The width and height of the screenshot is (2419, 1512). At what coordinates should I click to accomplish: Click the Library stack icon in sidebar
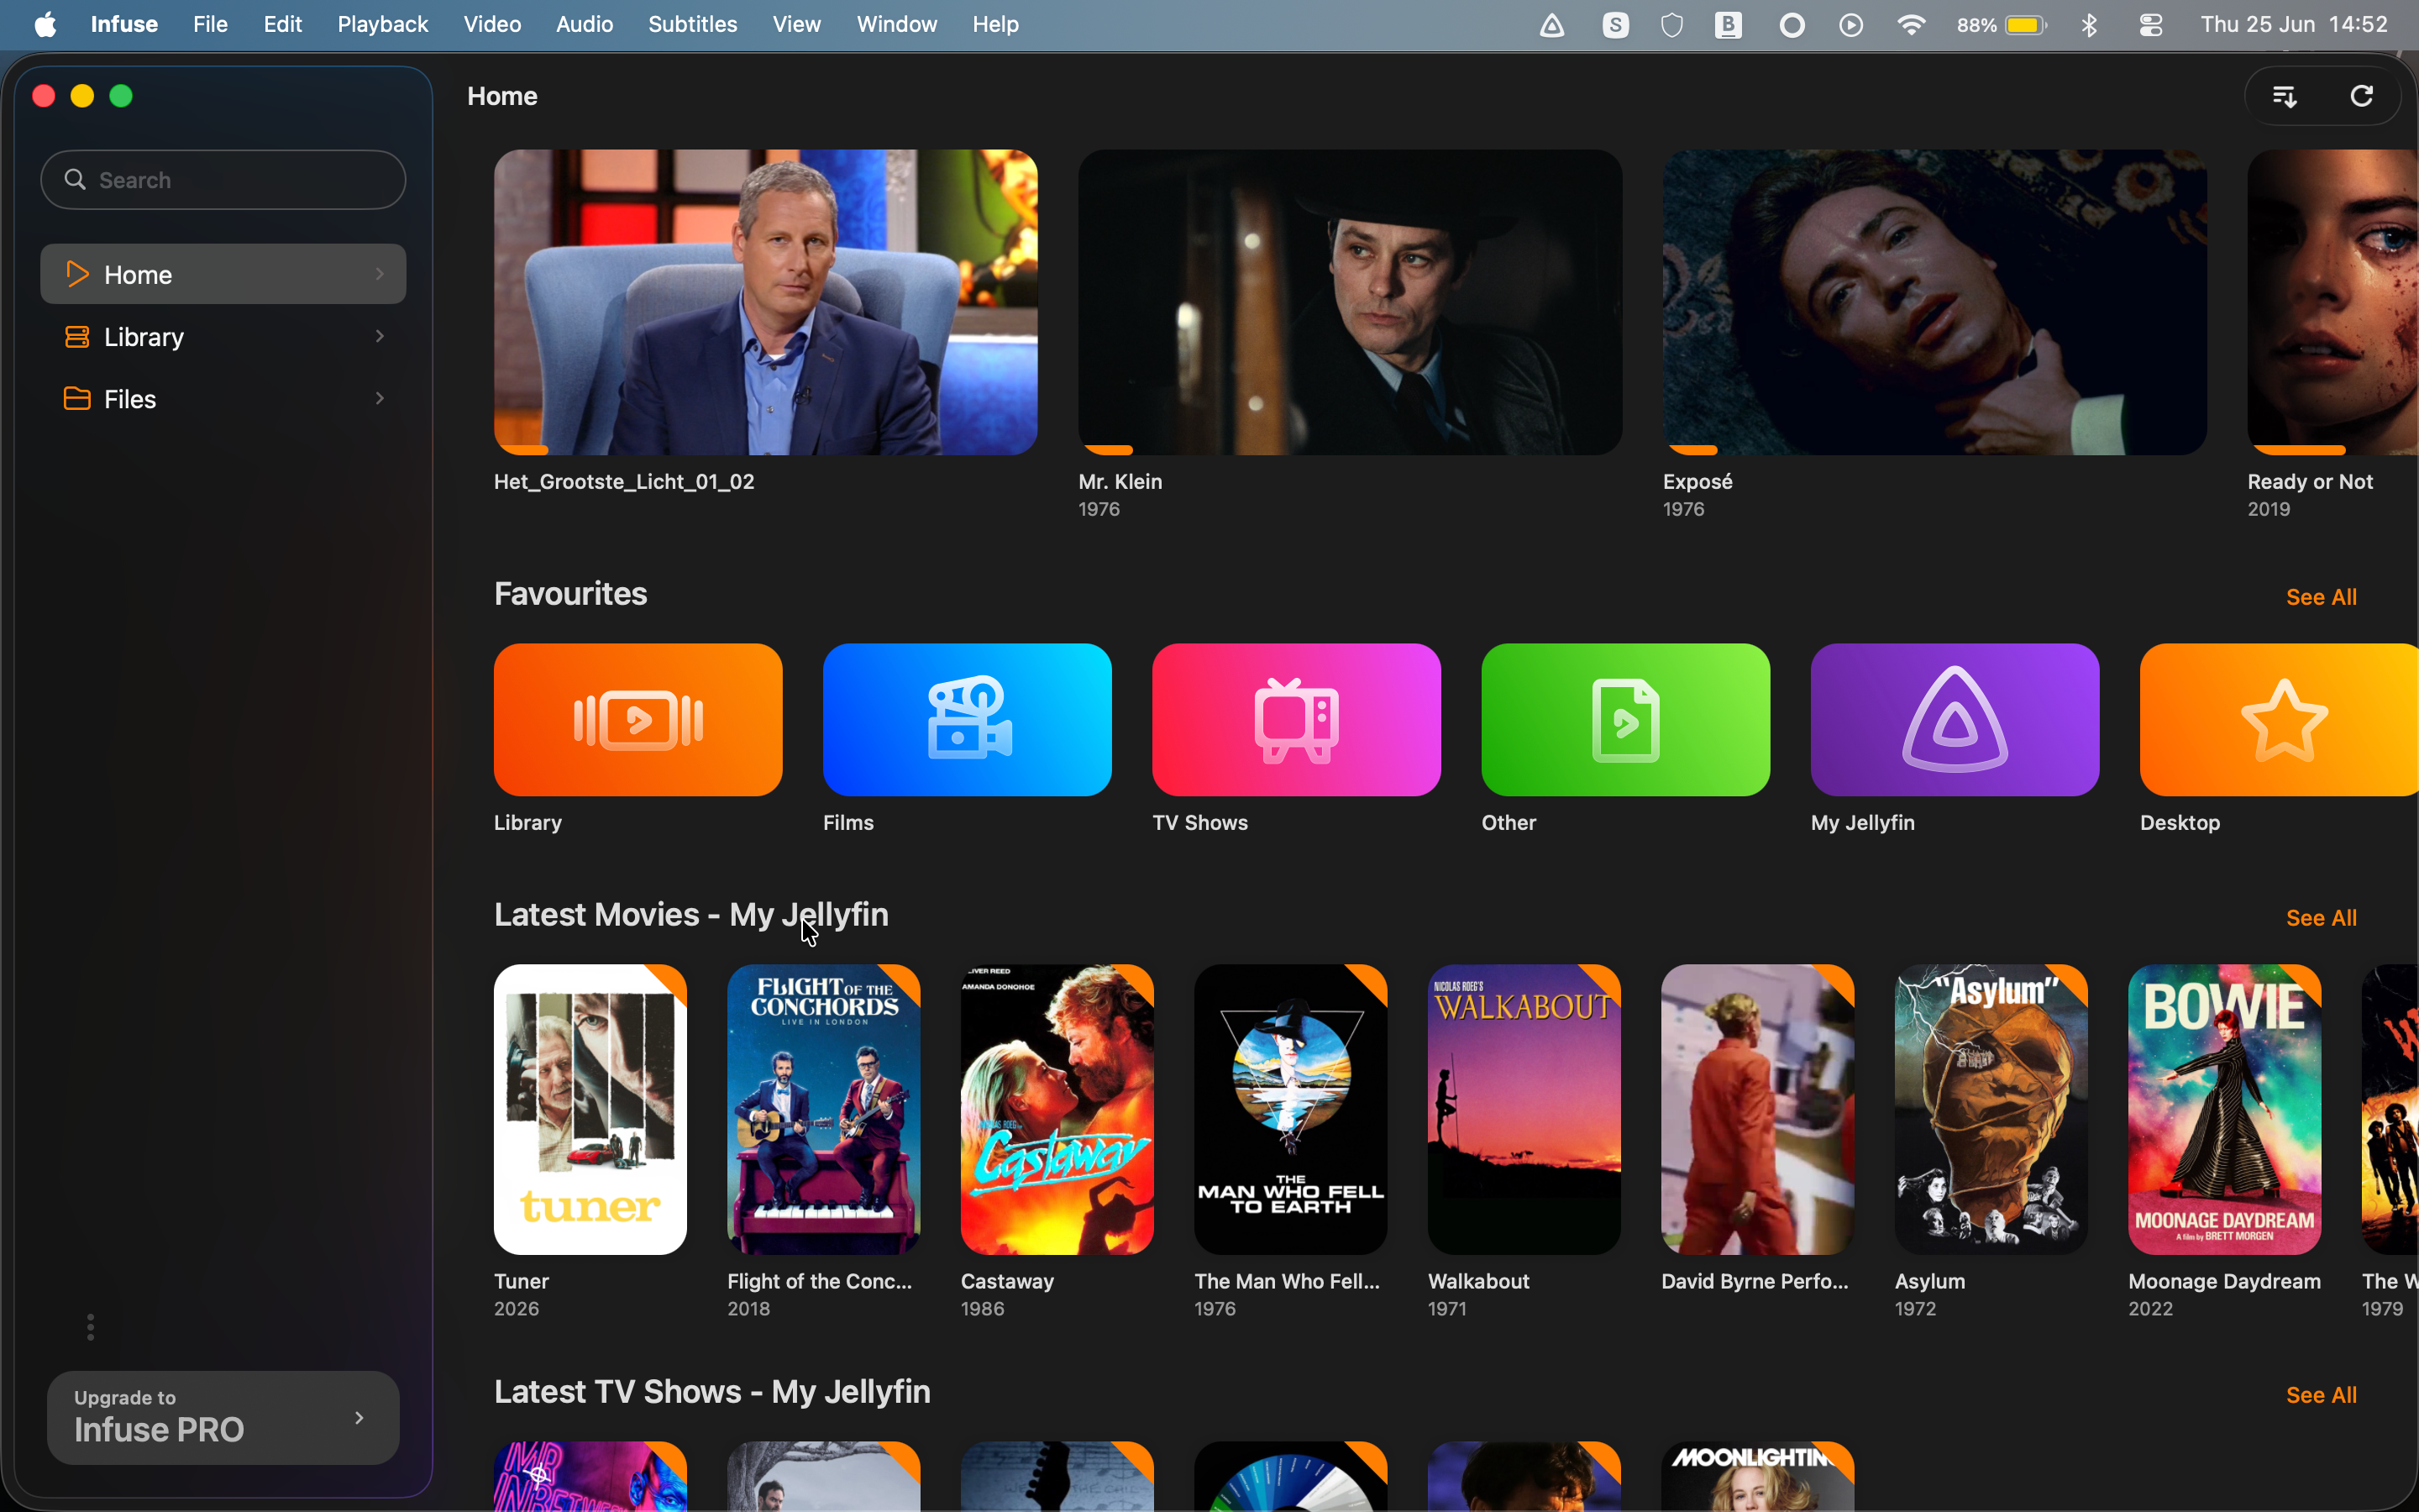pos(77,336)
